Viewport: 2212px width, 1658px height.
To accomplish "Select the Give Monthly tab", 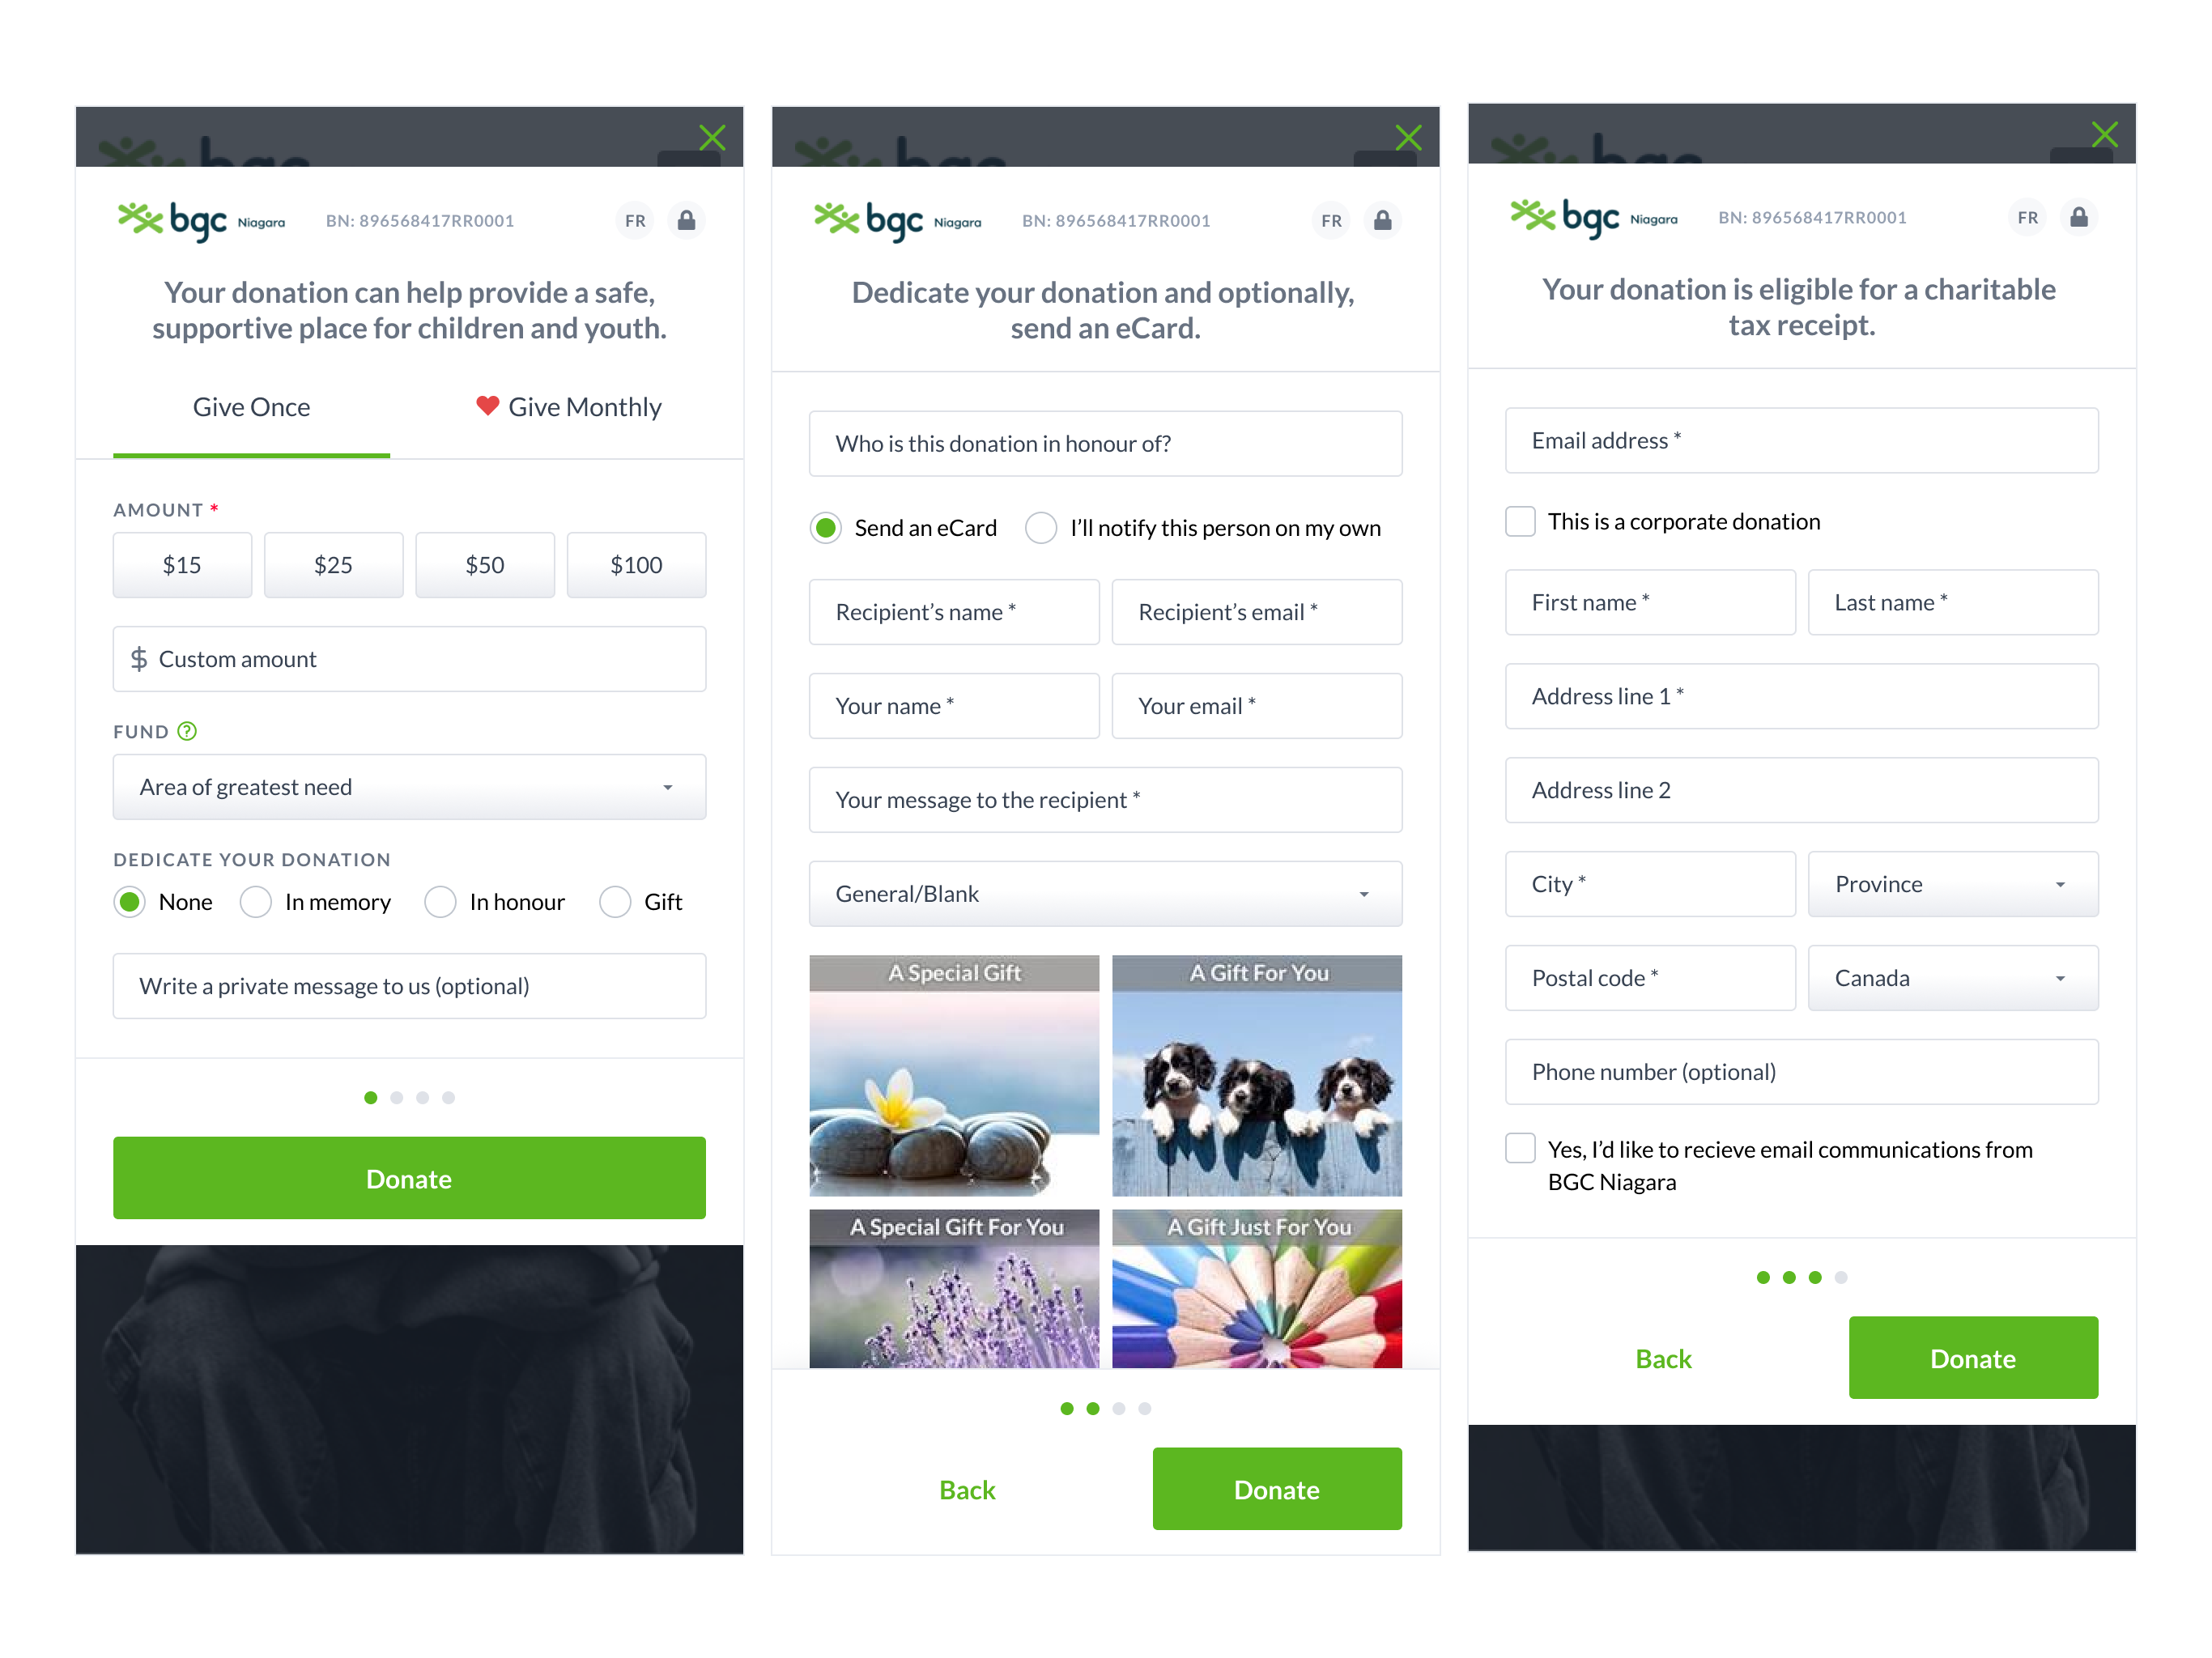I will coord(563,406).
